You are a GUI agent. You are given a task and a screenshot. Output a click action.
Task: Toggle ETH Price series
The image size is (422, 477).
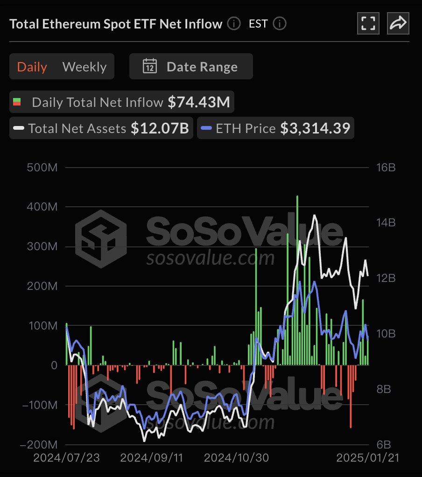pos(276,128)
